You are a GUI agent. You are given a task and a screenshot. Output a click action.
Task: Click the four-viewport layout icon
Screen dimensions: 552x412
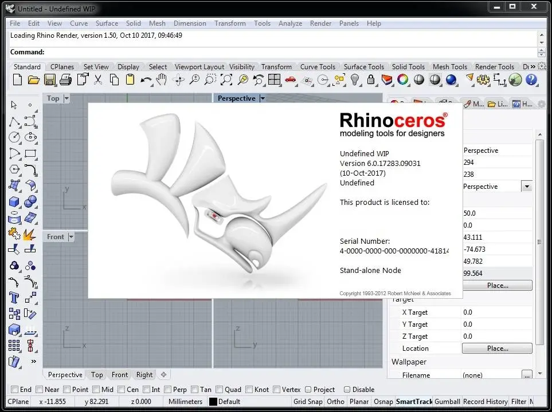coord(274,80)
